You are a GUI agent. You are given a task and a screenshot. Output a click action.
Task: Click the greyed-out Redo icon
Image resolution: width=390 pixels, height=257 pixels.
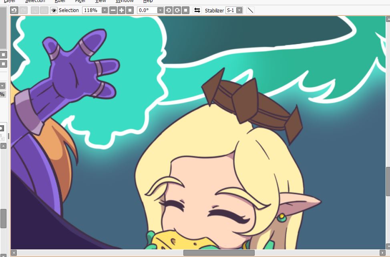(x=24, y=10)
